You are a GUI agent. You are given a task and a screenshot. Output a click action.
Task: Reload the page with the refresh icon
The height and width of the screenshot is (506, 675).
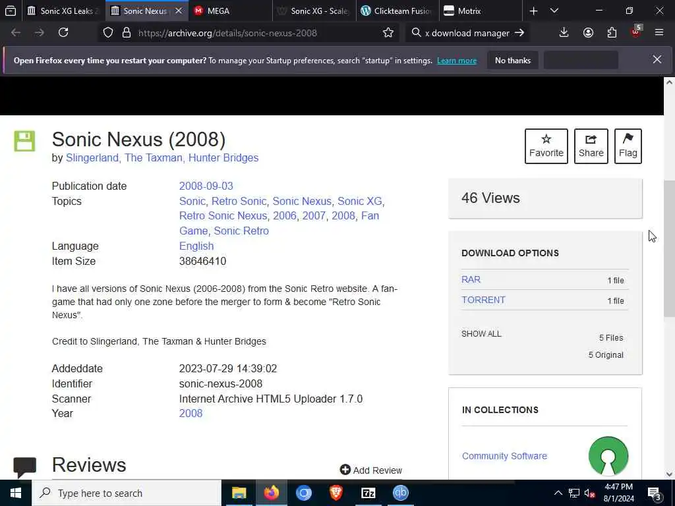(x=63, y=32)
